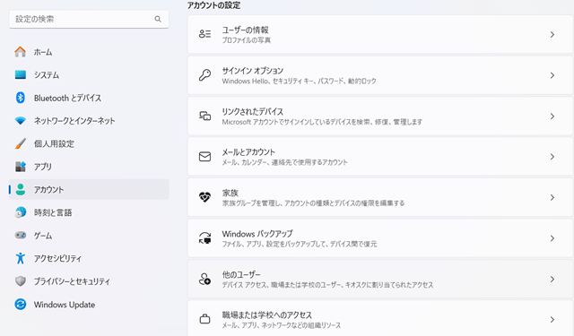This screenshot has width=574, height=336.
Task: Click the Windows Hello description text
Action: point(299,81)
